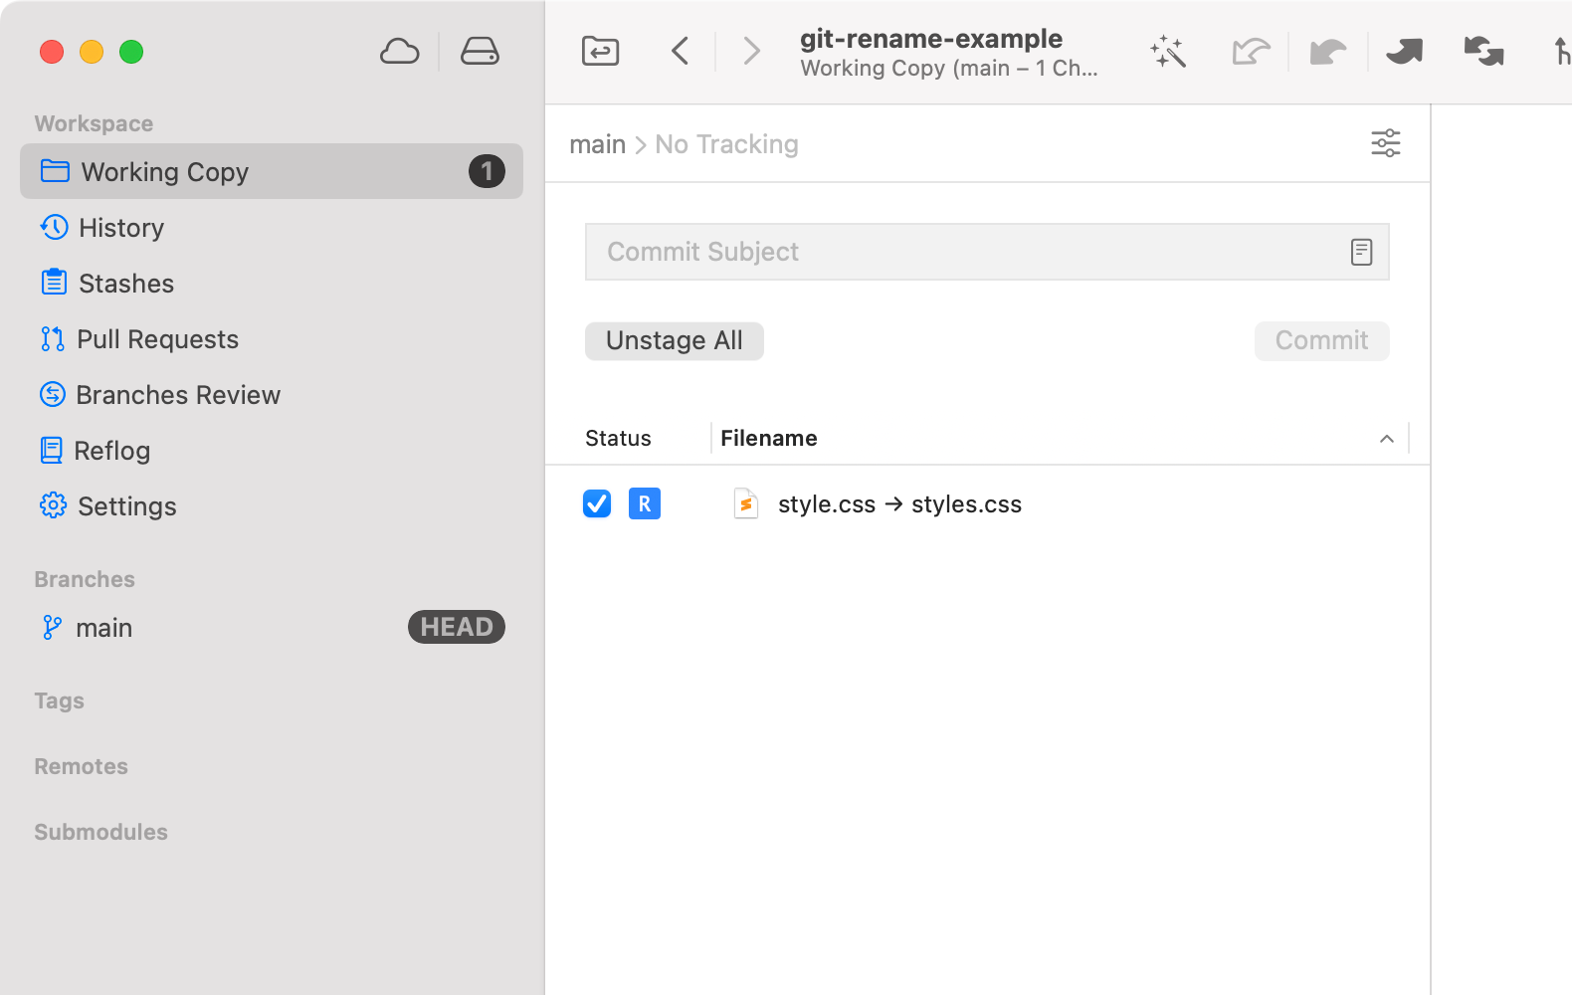The image size is (1572, 995).
Task: Open the commit template icon in subject field
Action: coord(1361,253)
